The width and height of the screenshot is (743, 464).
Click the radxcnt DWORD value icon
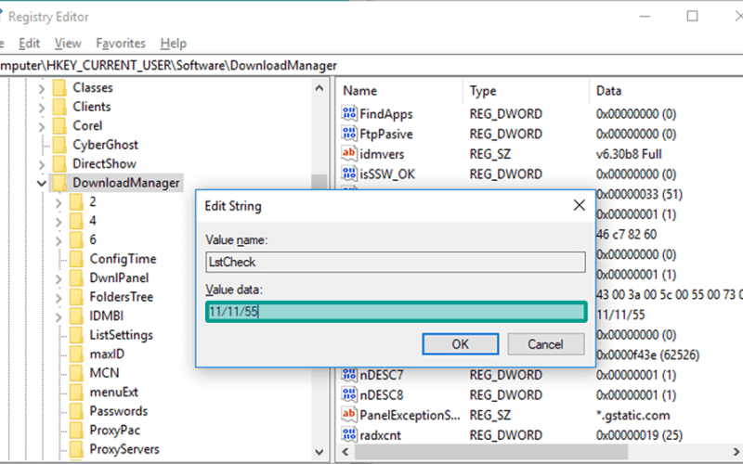pyautogui.click(x=349, y=434)
